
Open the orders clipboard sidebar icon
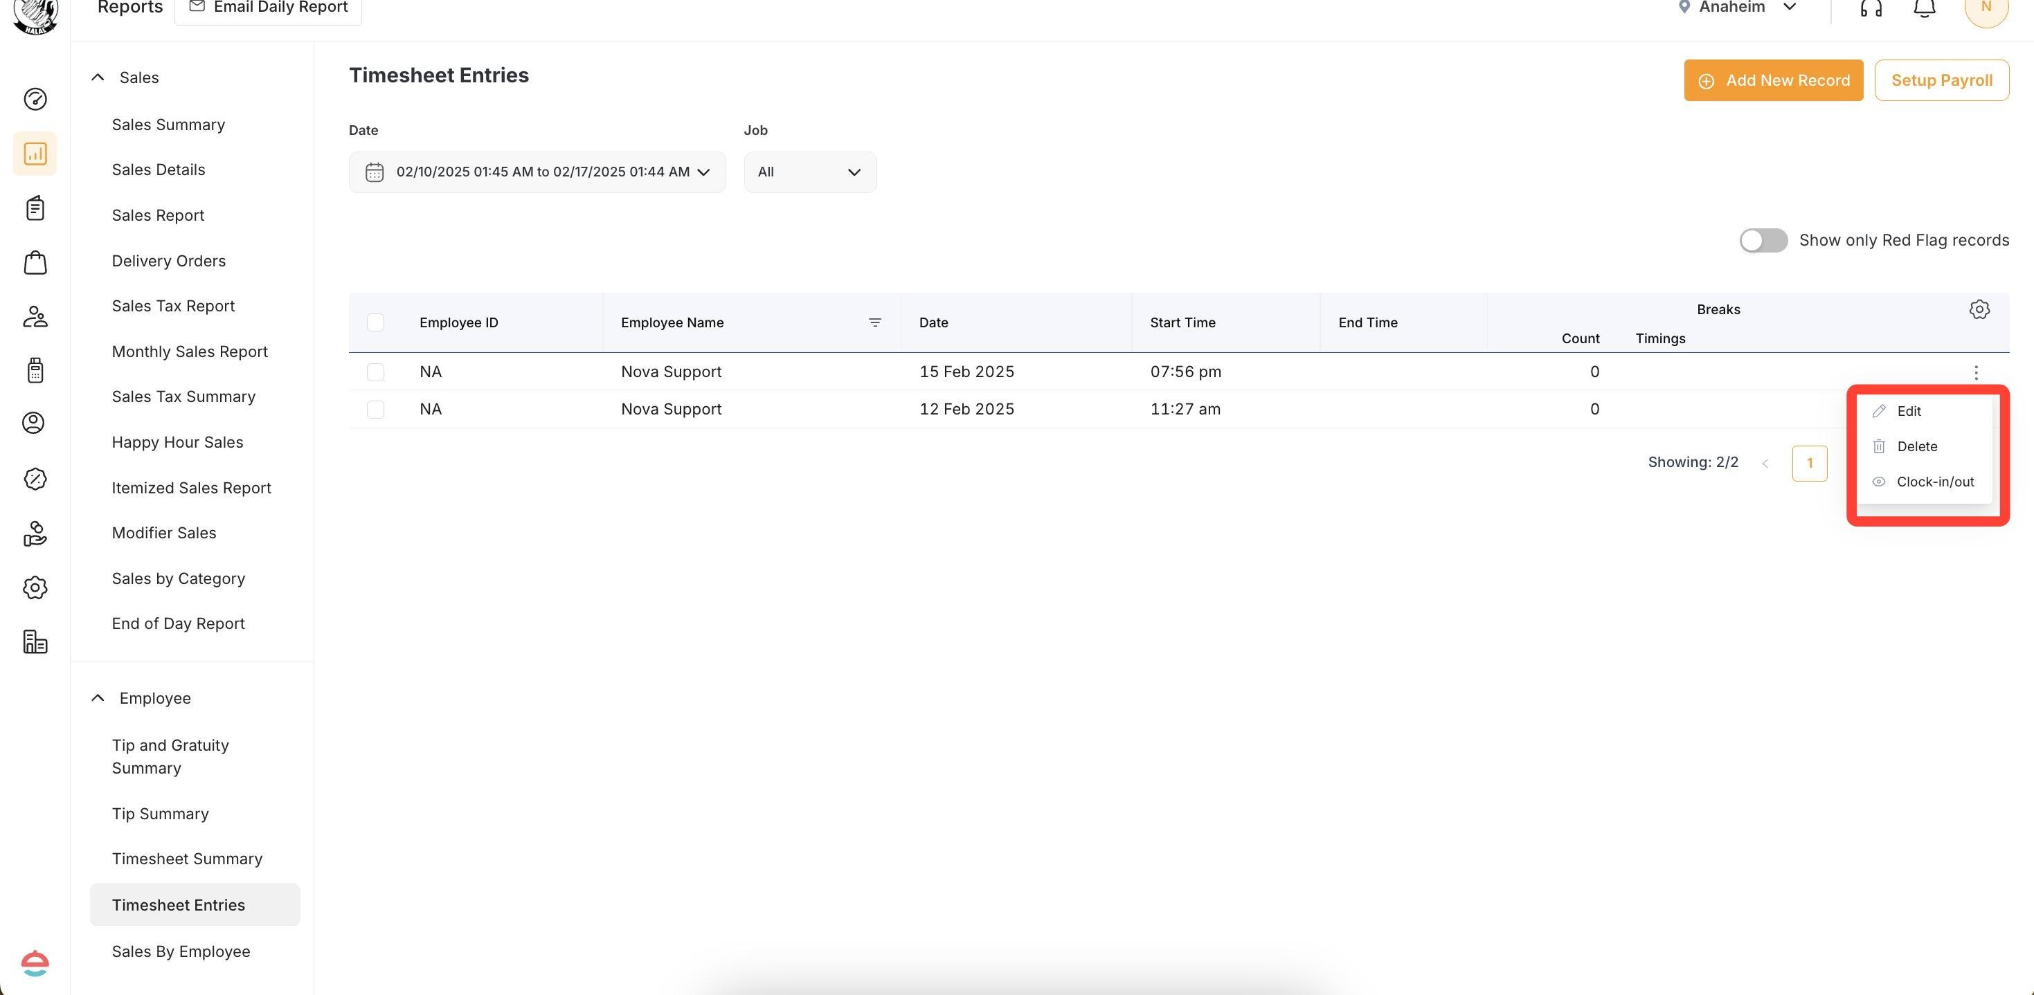[35, 208]
